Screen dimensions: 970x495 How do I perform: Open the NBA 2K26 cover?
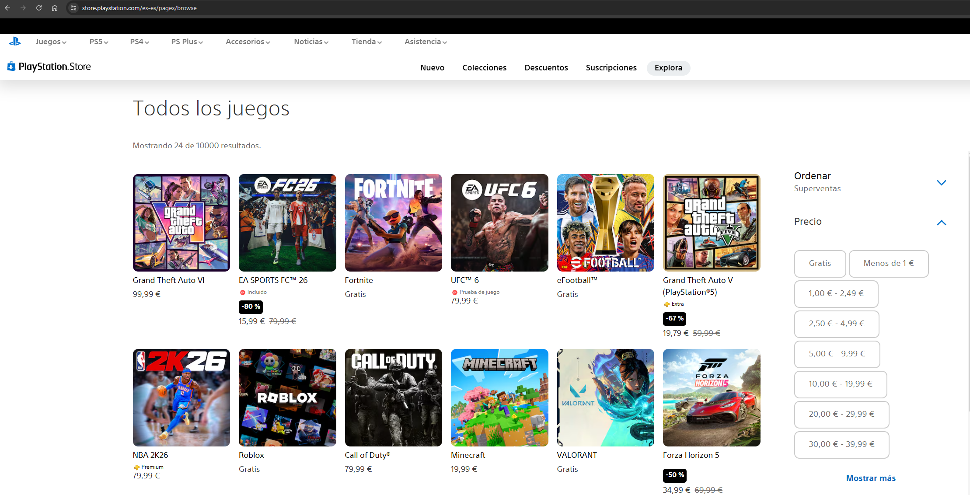(x=181, y=397)
